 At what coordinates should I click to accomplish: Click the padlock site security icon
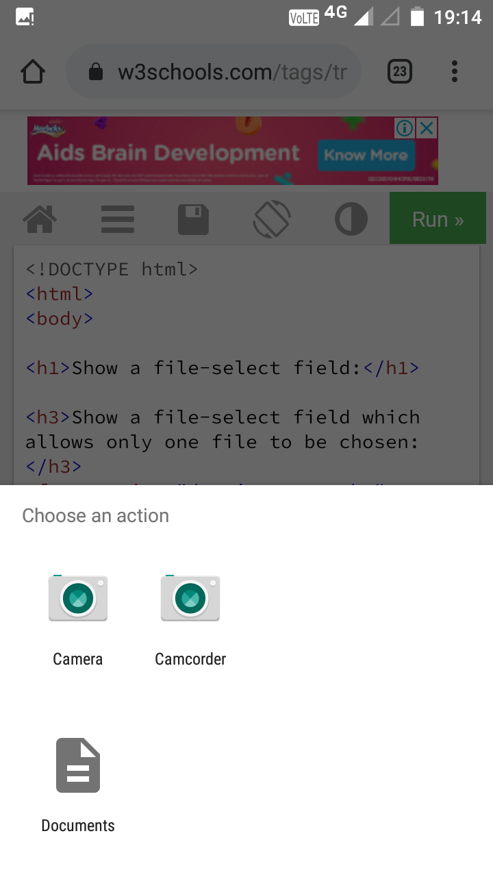point(96,72)
